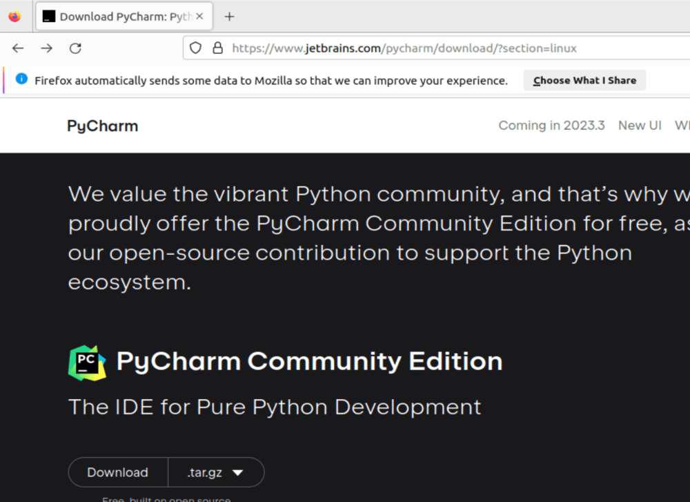This screenshot has width=690, height=502.
Task: Expand the .tar.gz file format dropdown
Action: click(x=216, y=473)
